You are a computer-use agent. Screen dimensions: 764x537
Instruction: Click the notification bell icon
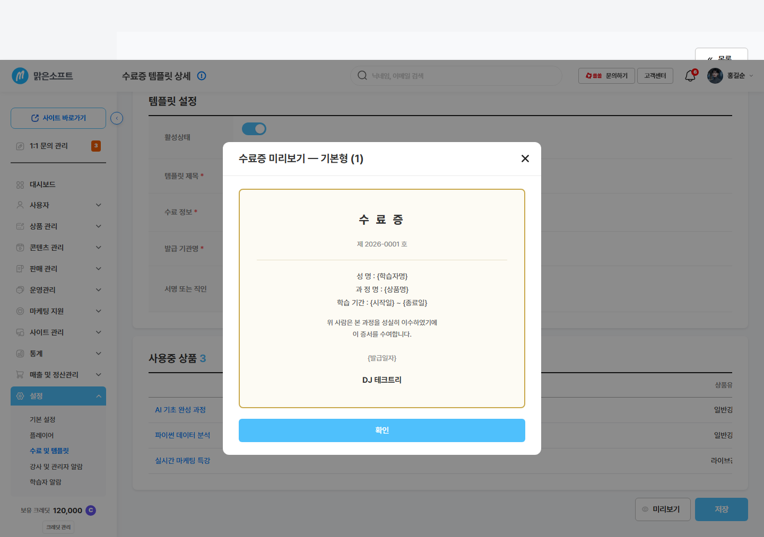690,76
